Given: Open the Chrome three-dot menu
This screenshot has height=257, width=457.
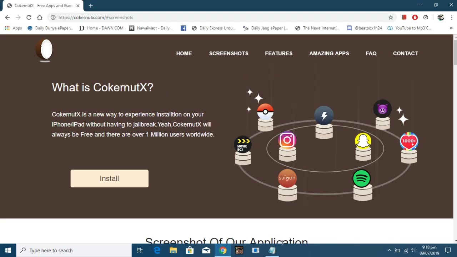Looking at the screenshot, I should click(451, 17).
